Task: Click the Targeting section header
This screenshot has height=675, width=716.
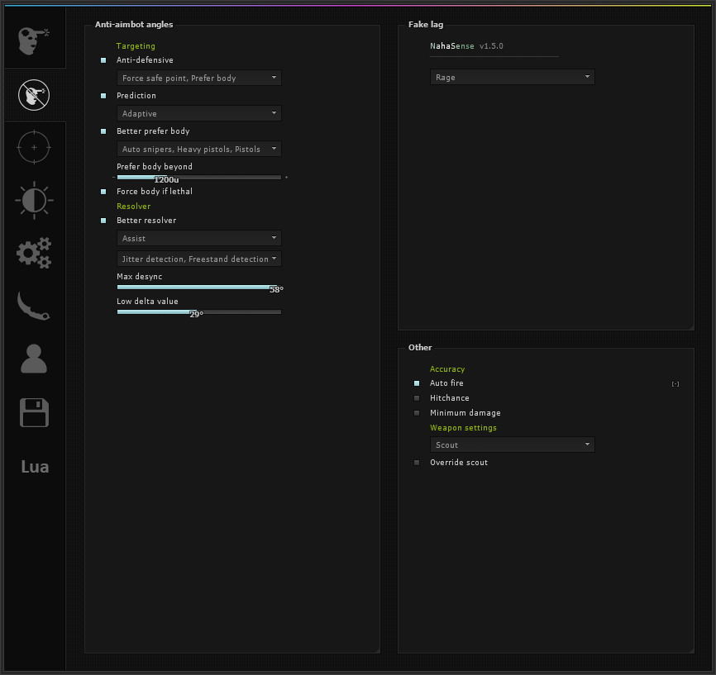Action: point(136,46)
